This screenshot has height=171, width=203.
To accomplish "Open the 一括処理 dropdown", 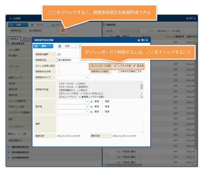I will pyautogui.click(x=110, y=31).
